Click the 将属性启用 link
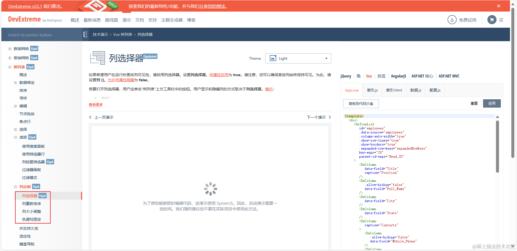The image size is (517, 251). [x=219, y=75]
